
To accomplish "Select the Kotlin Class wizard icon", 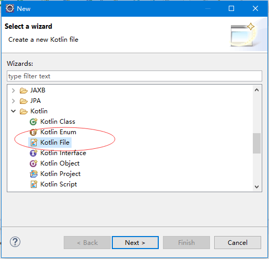I will (x=33, y=122).
